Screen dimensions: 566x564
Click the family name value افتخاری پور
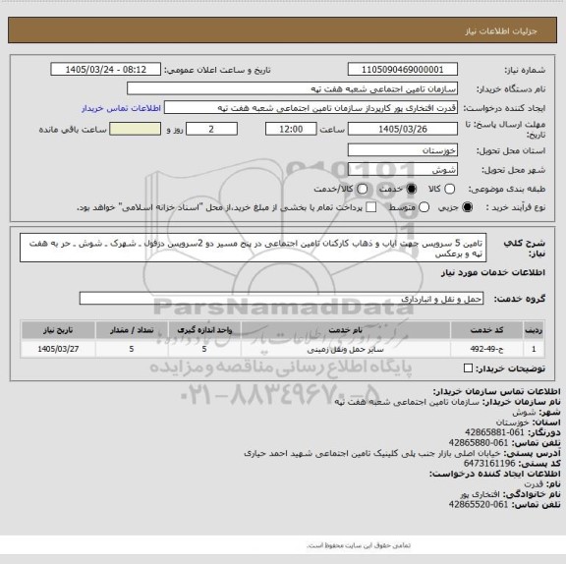click(x=481, y=494)
